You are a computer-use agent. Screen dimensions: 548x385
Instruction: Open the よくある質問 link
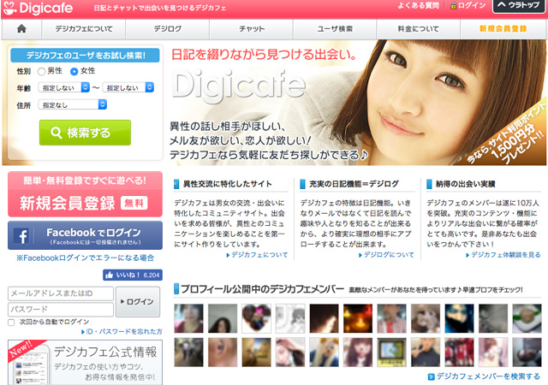click(419, 6)
